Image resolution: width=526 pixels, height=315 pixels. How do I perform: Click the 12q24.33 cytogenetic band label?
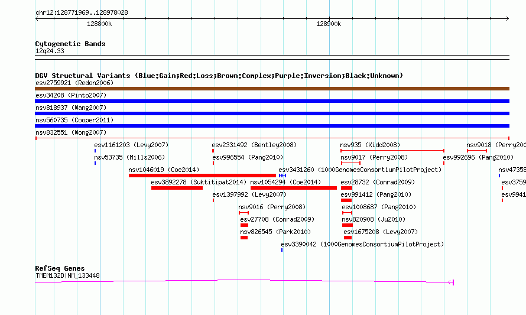pos(50,51)
